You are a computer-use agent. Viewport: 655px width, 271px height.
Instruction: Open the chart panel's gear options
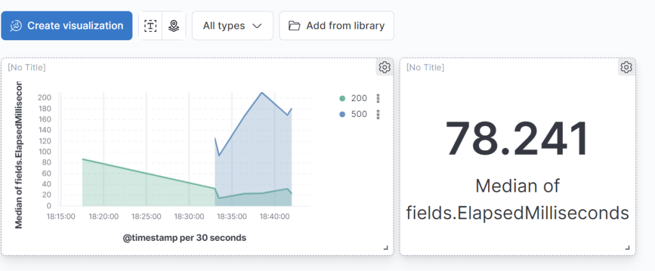tap(384, 67)
